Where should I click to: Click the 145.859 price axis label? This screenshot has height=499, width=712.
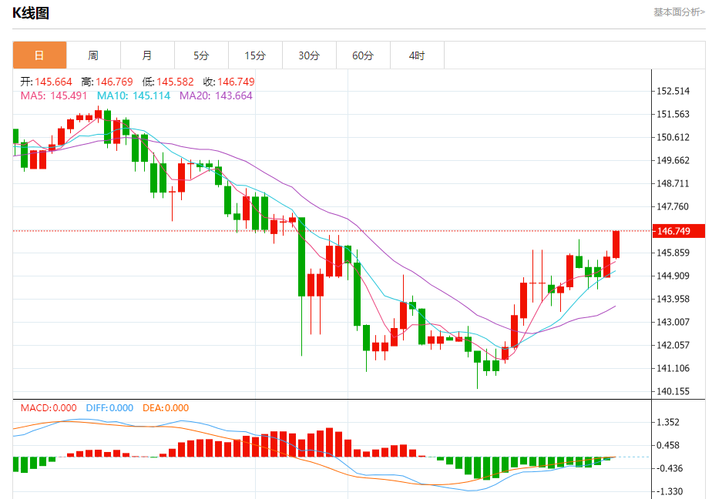[673, 253]
